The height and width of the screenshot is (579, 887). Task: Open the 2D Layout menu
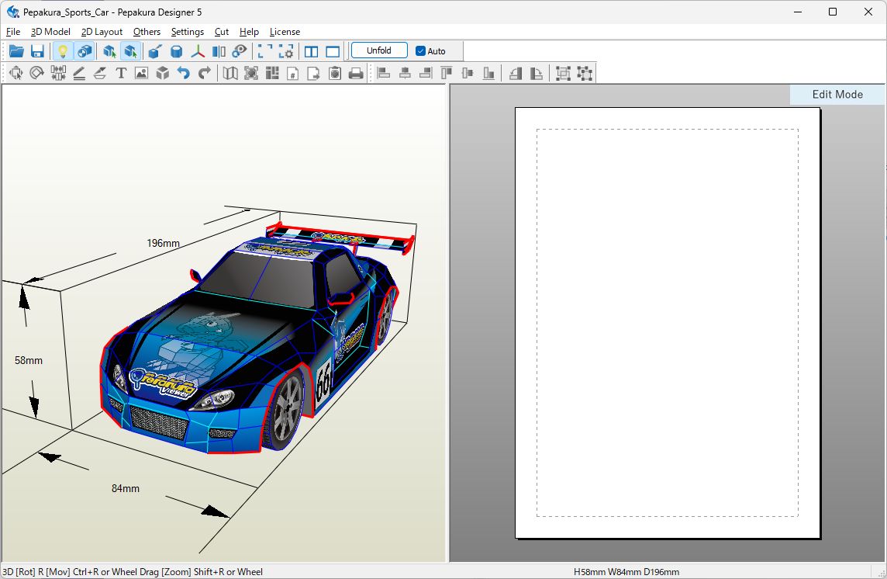[102, 32]
